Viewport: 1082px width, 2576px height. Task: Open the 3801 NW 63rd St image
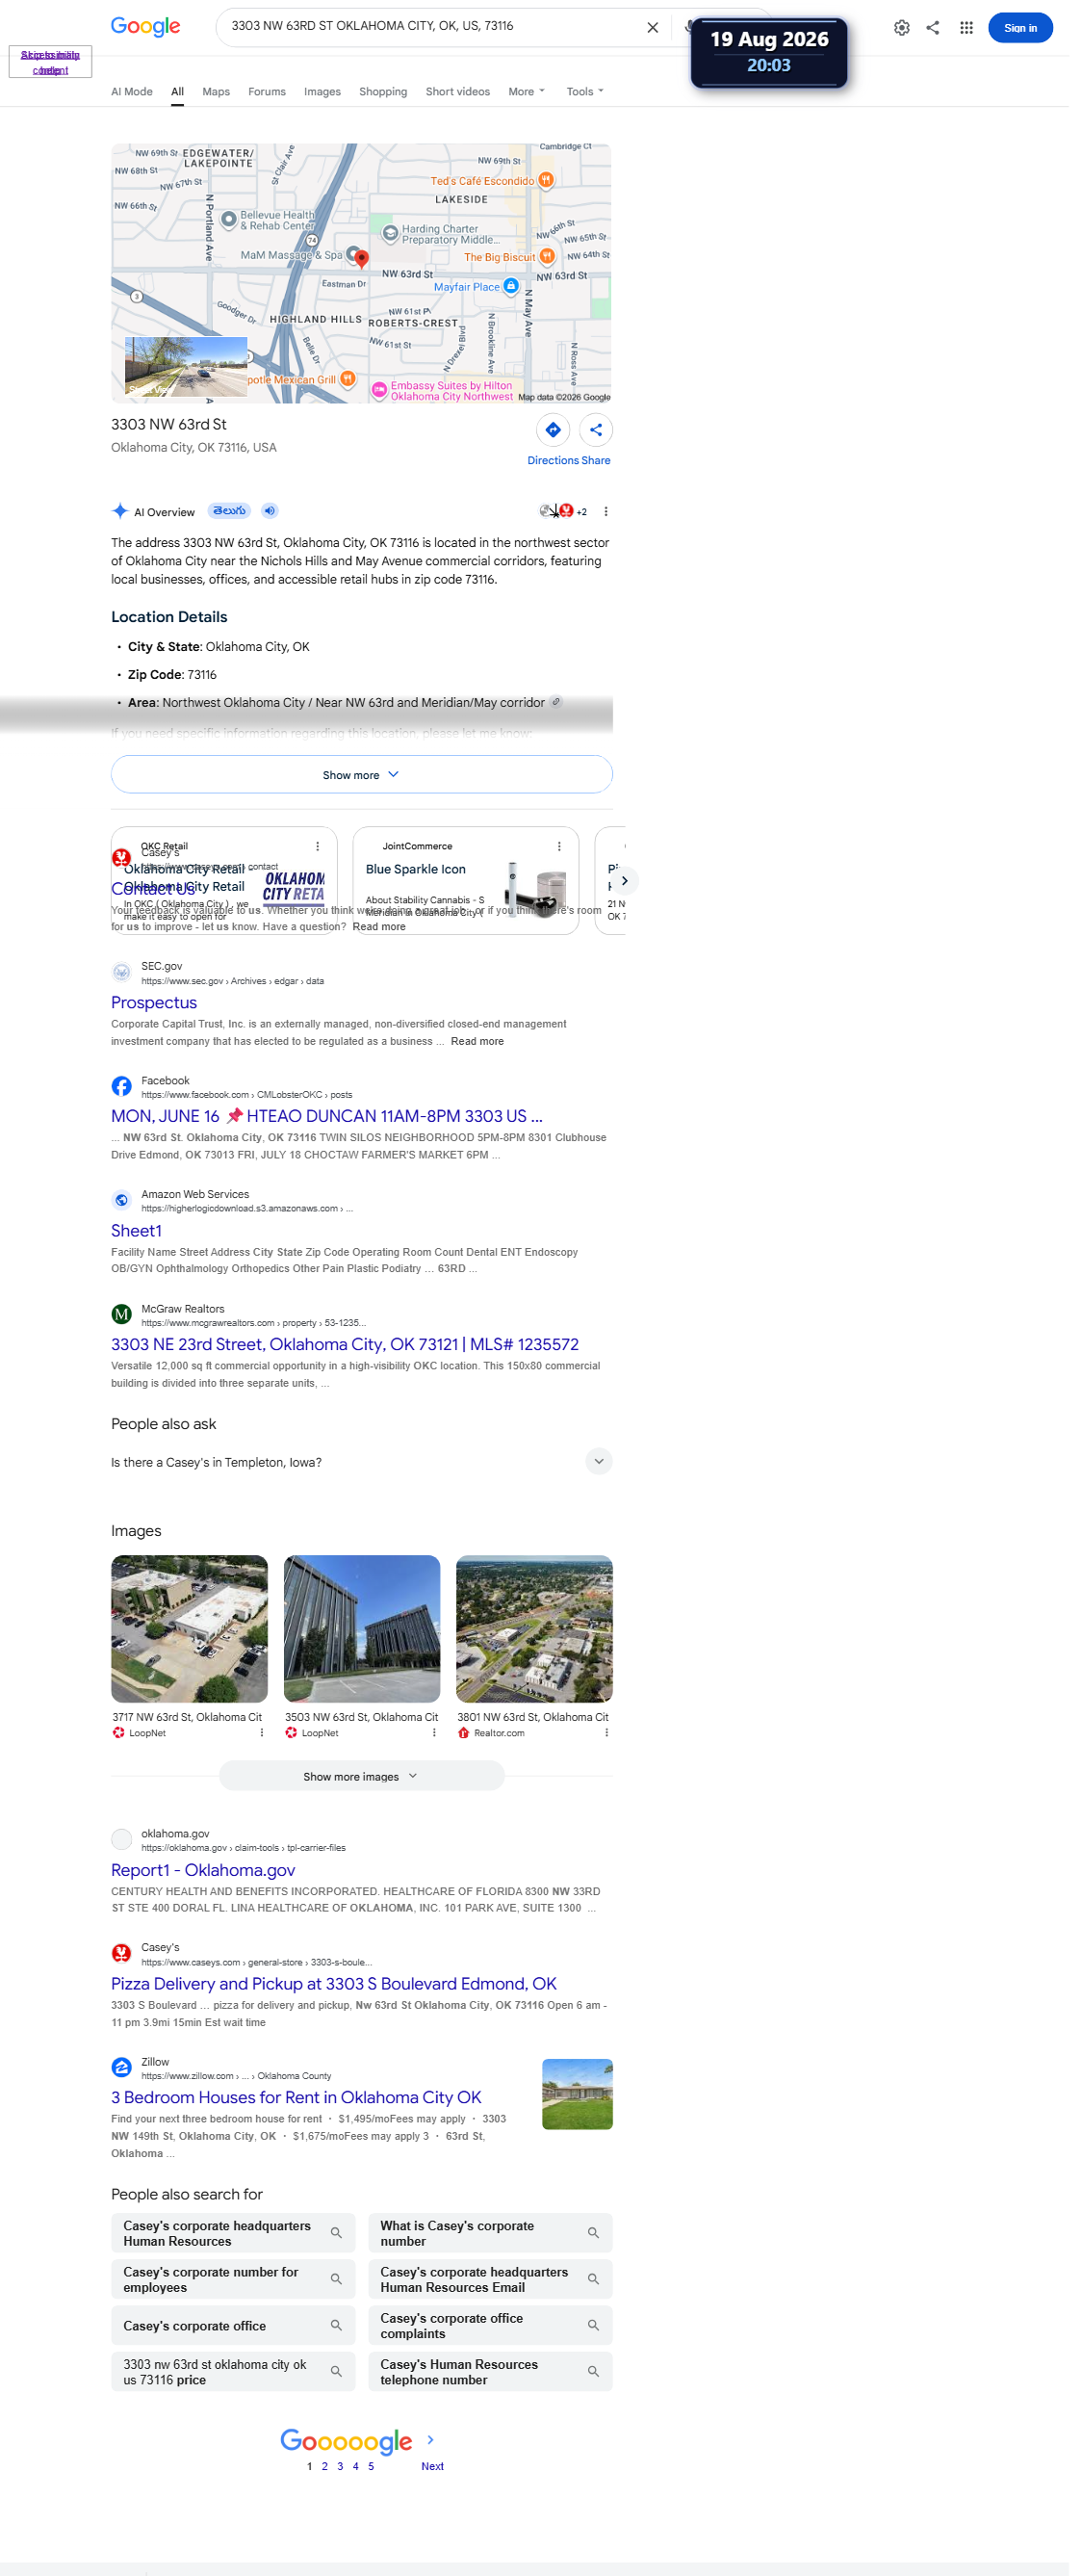[x=535, y=1629]
